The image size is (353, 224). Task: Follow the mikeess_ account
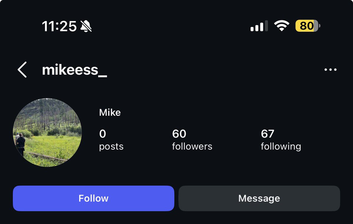[x=94, y=198]
